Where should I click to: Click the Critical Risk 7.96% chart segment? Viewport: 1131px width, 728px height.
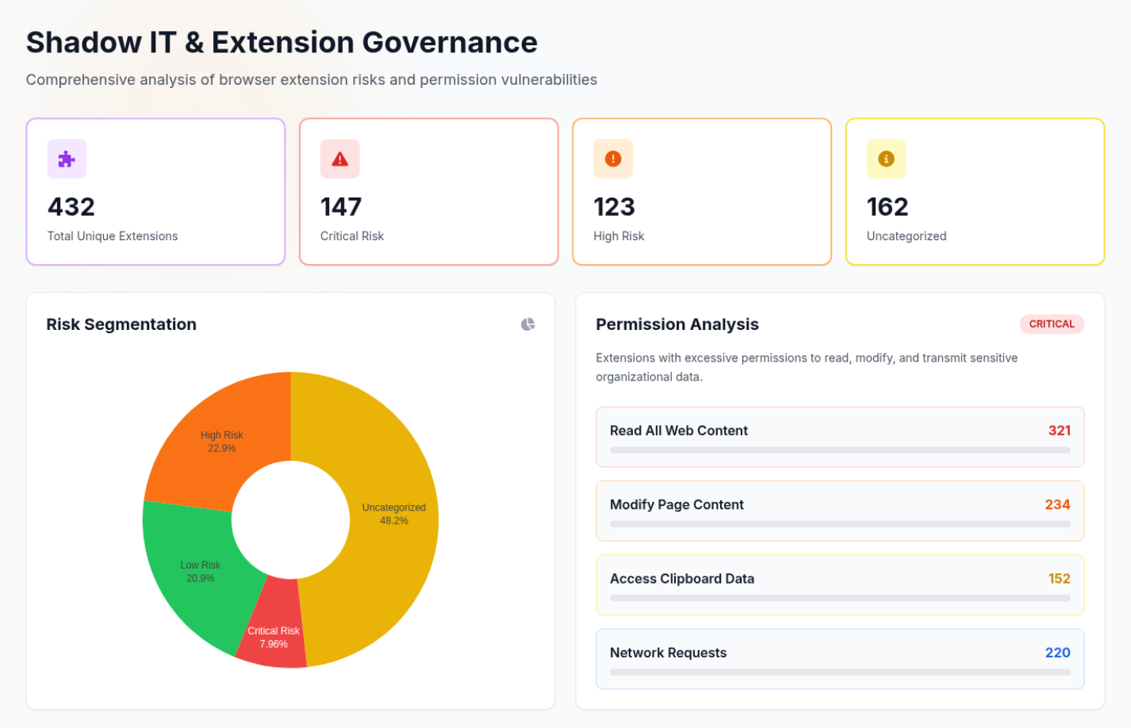click(x=274, y=637)
